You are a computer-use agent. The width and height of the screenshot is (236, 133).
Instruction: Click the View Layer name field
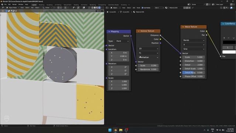[222, 4]
